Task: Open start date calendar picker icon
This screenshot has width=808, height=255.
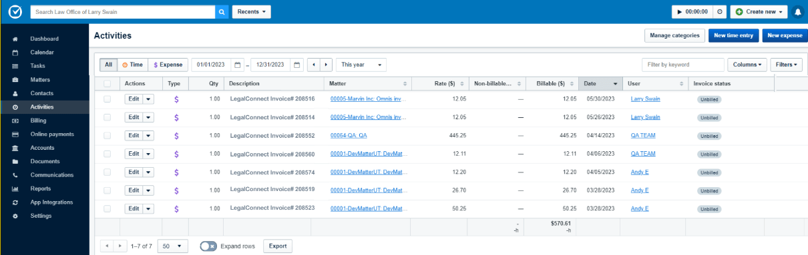Action: 238,65
